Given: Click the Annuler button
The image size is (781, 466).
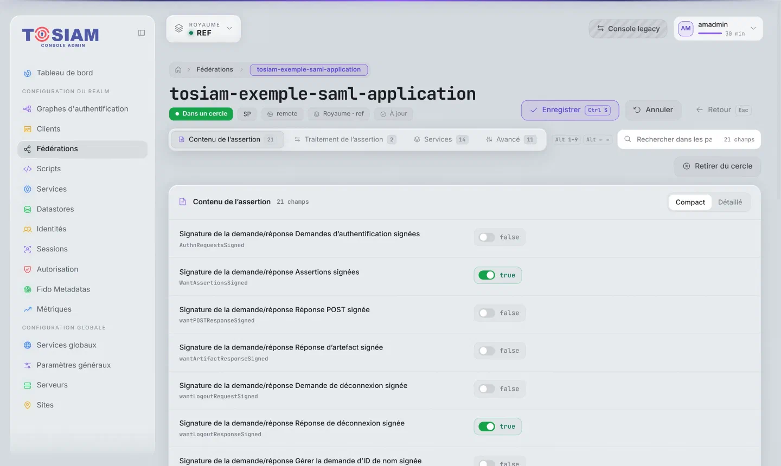Looking at the screenshot, I should click(x=653, y=110).
